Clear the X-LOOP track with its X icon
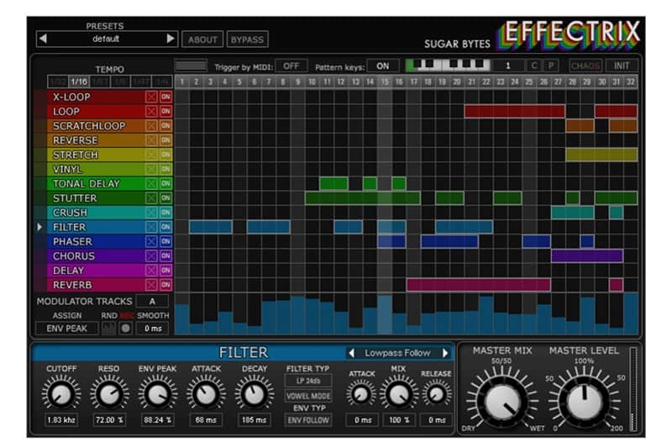Viewport: 672px width, 448px height. [x=151, y=97]
